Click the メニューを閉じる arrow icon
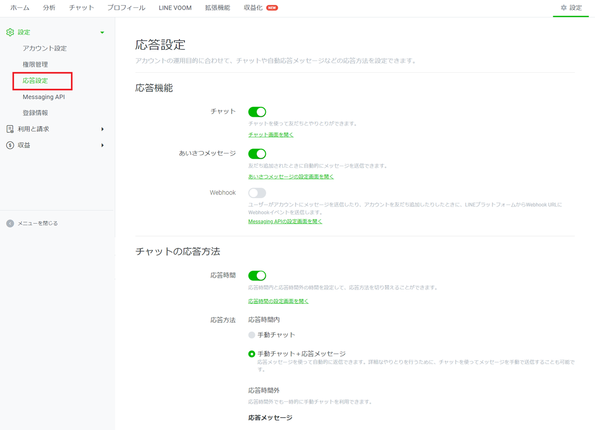Screen dimensions: 595x430 (x=10, y=224)
